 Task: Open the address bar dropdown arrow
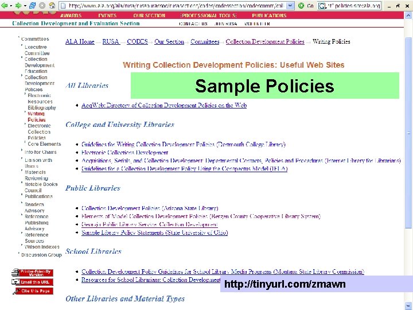tap(290, 5)
